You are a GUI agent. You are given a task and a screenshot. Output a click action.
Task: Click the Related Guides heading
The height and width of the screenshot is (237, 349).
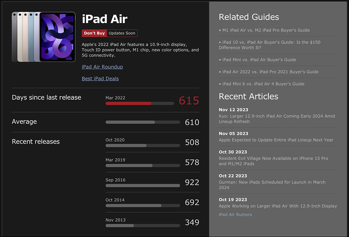click(249, 17)
